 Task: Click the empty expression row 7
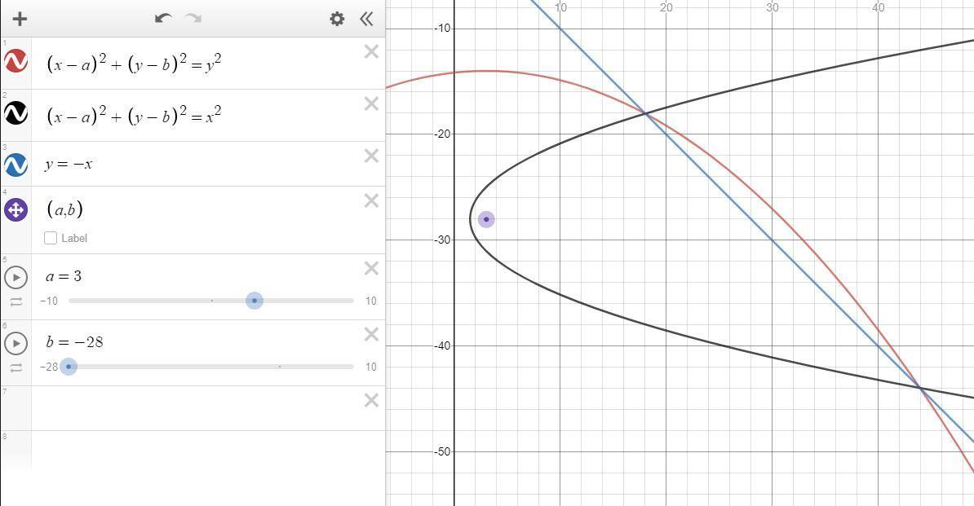click(x=196, y=408)
